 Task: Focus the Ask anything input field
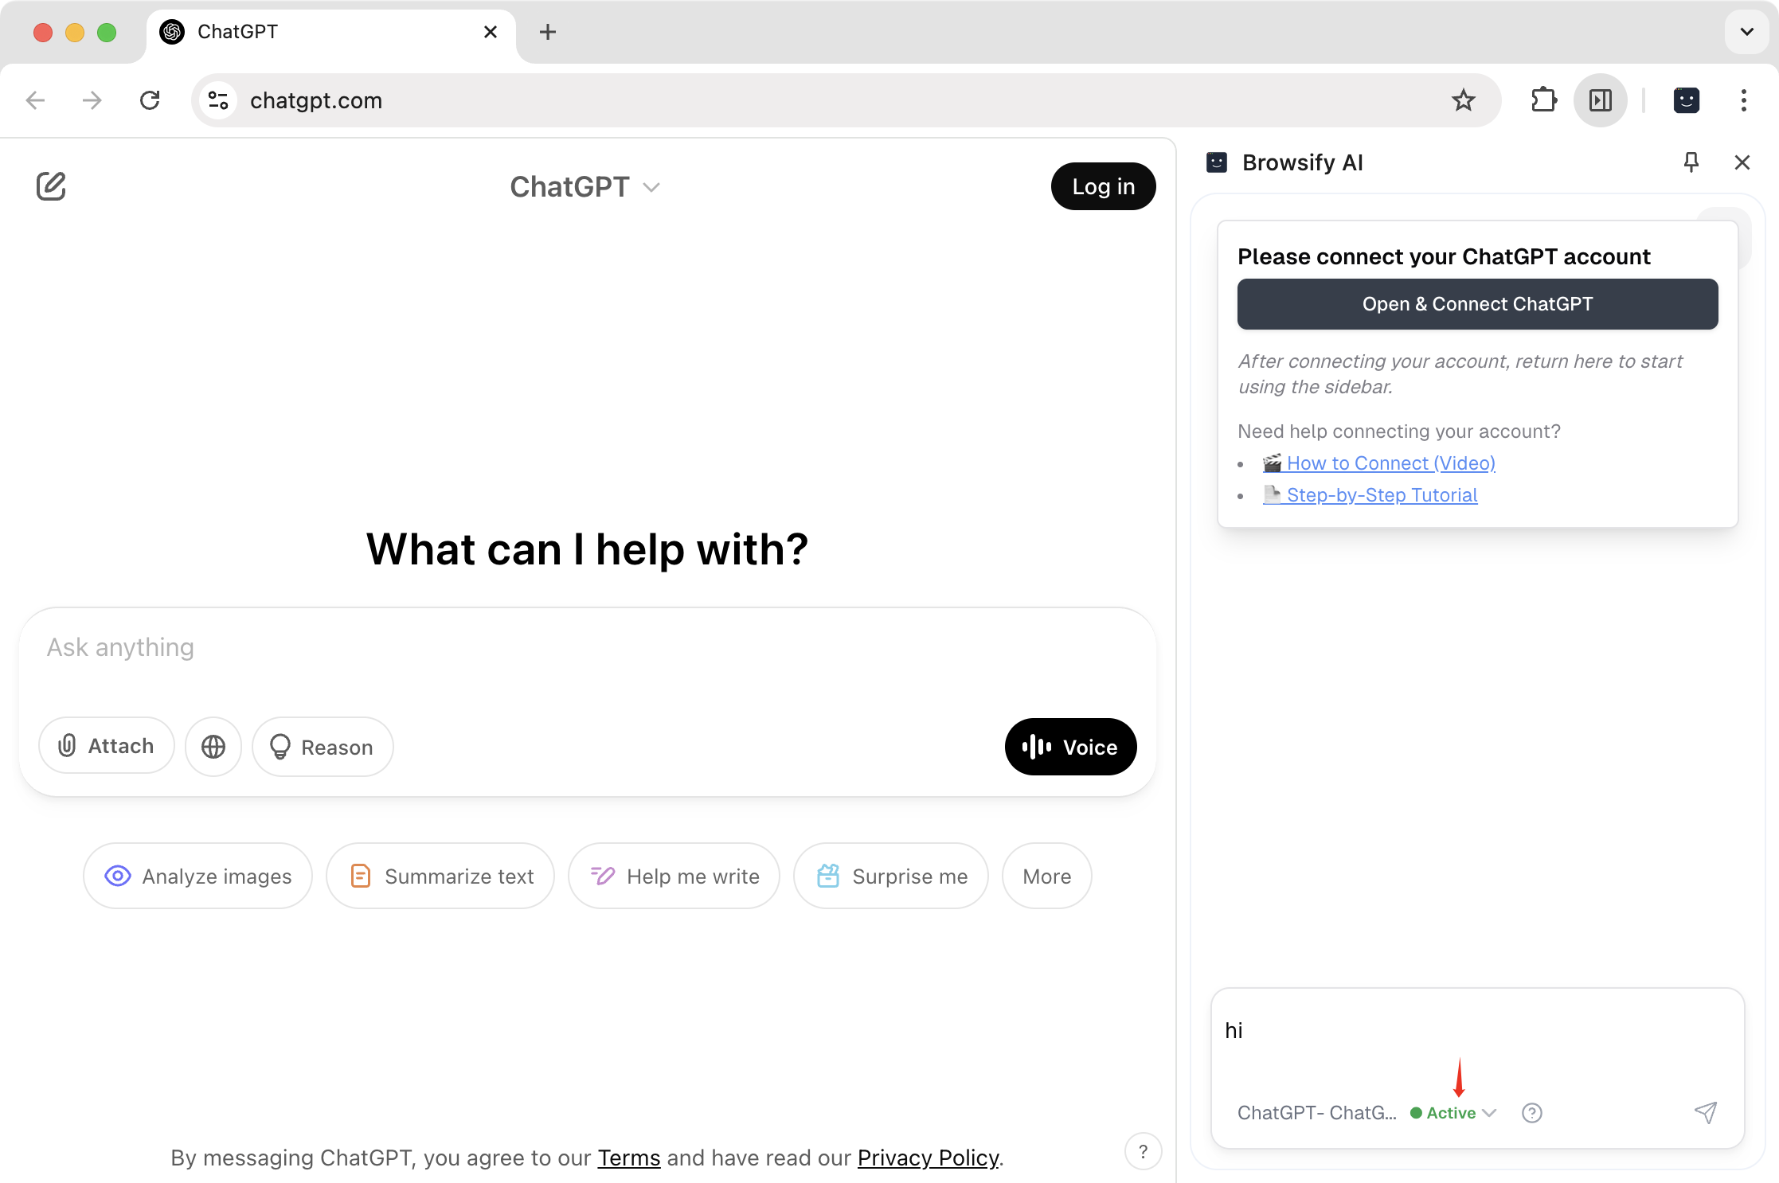pos(587,647)
